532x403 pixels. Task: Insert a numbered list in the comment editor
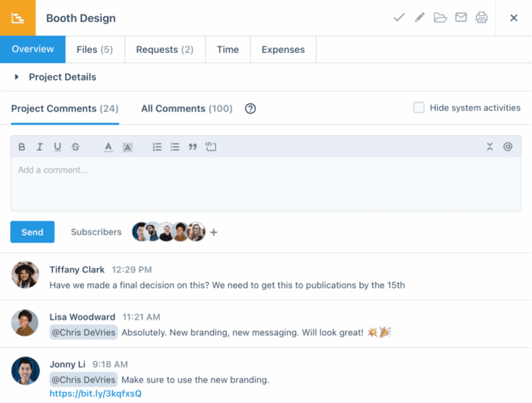tap(157, 146)
